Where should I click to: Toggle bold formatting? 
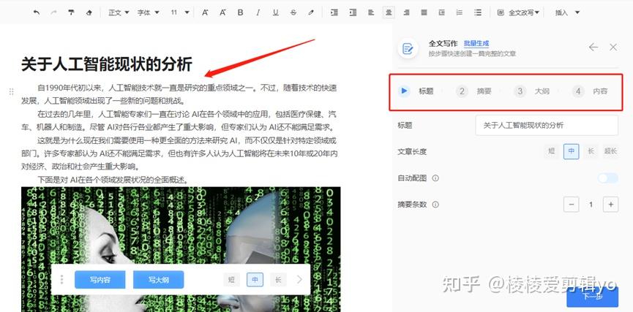240,12
